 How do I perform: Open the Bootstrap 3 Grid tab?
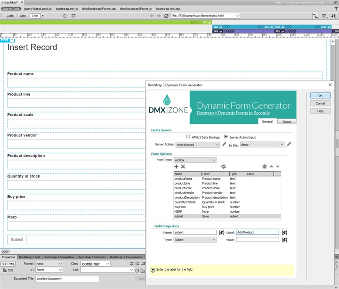[x=30, y=257]
